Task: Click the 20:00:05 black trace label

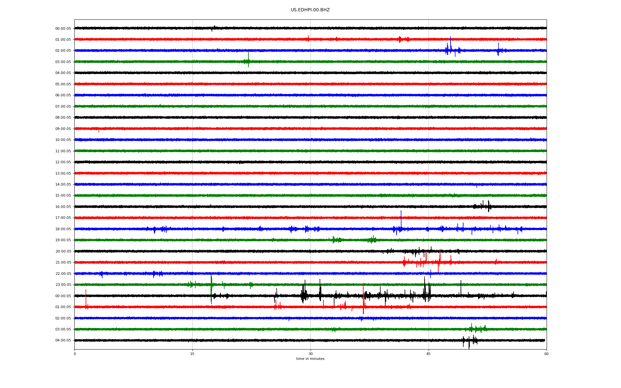Action: click(63, 252)
